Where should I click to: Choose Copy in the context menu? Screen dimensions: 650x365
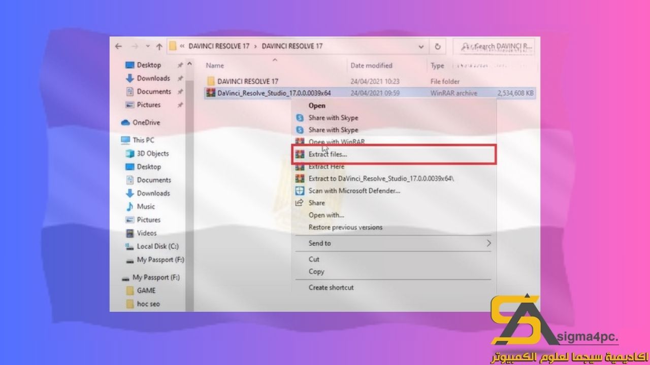click(x=316, y=271)
